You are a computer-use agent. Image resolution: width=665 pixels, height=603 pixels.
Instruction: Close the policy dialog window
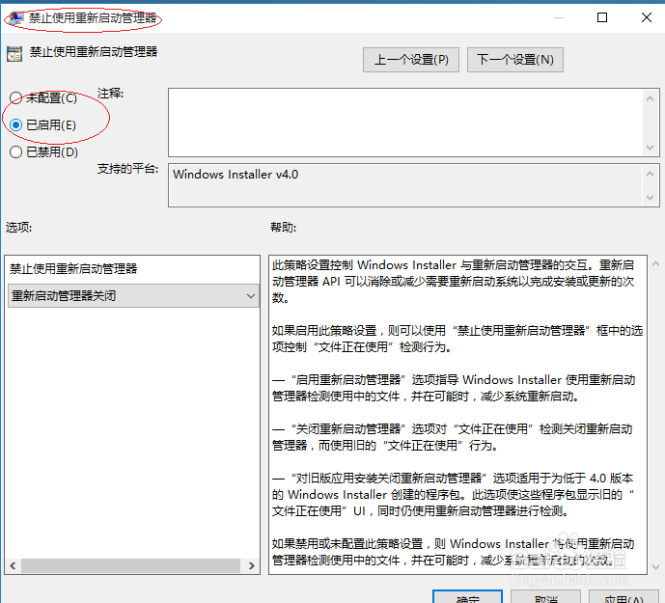647,17
